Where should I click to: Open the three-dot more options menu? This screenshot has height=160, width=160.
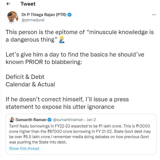tap(154, 15)
